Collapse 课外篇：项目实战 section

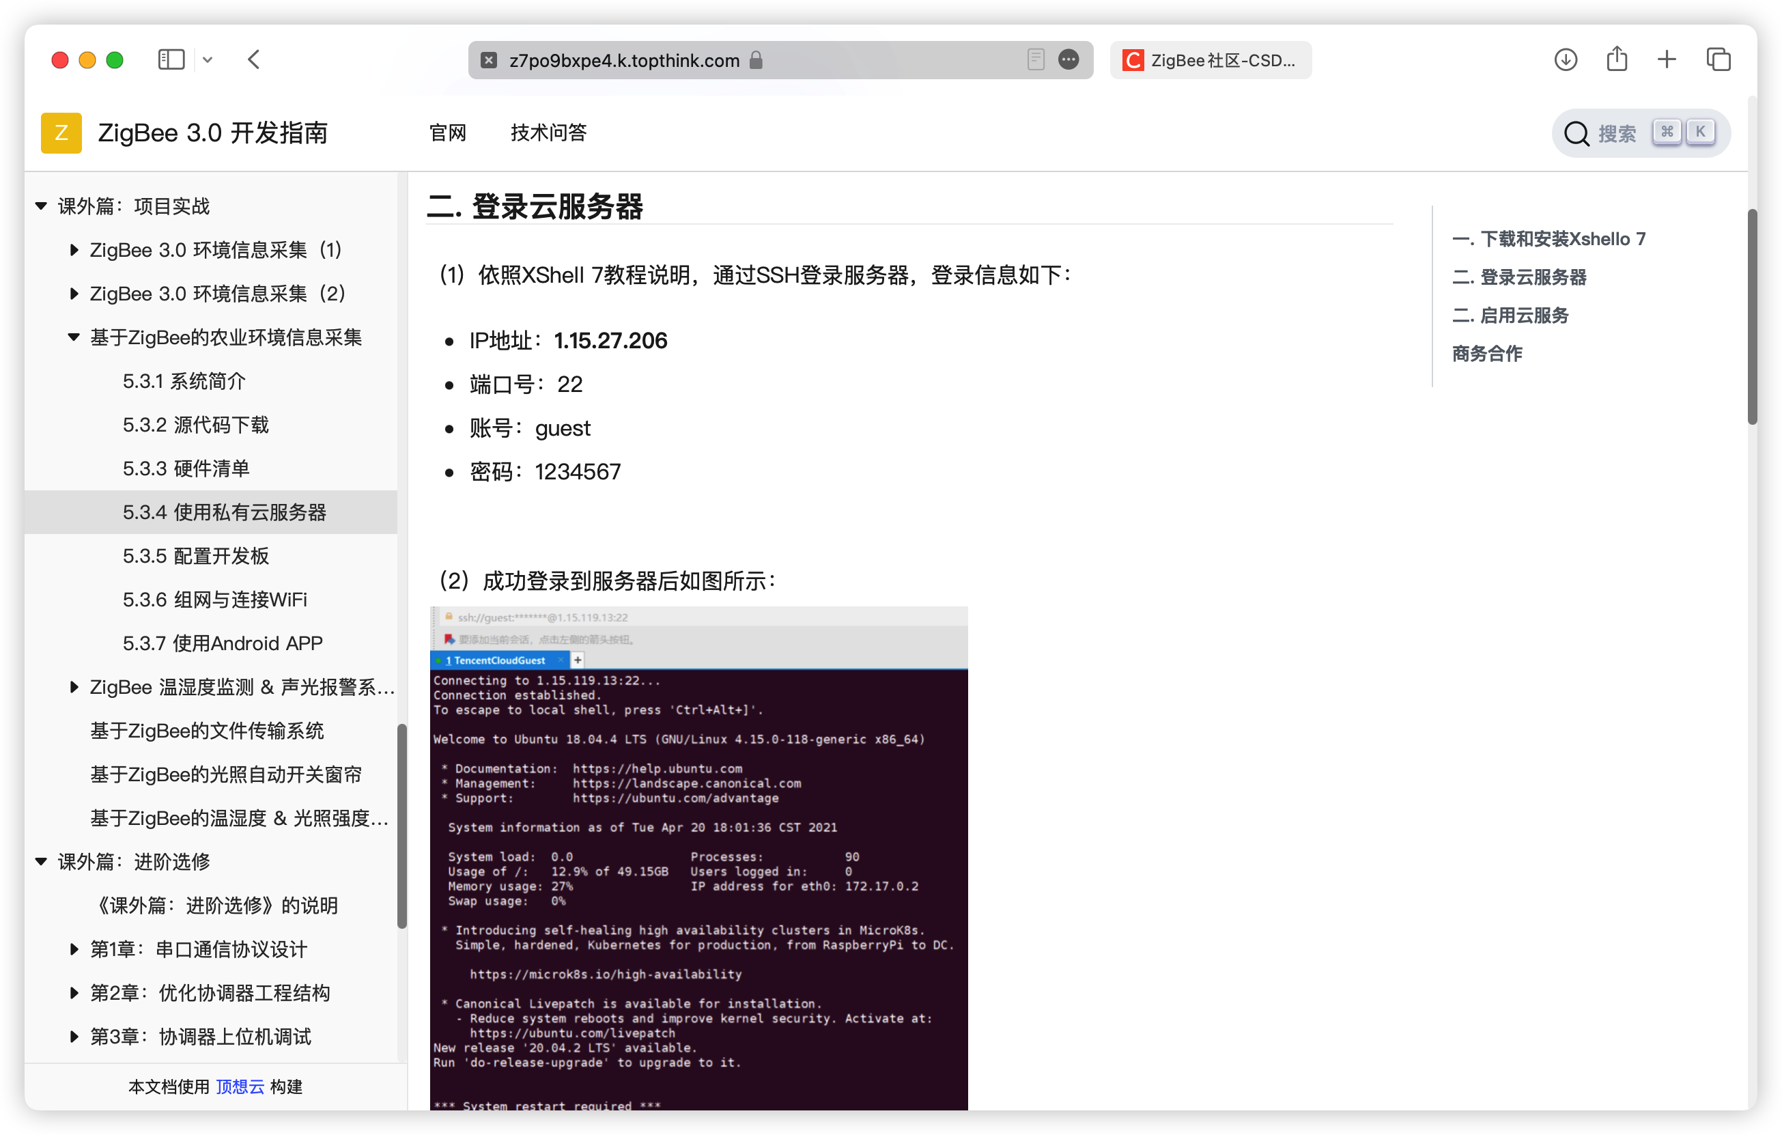tap(42, 206)
